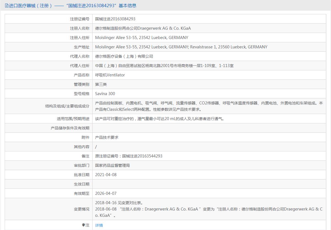
Task: Select approval date 2021-04-08
Action: point(106,175)
